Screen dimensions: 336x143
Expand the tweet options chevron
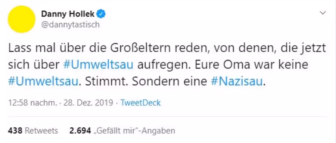[x=323, y=13]
